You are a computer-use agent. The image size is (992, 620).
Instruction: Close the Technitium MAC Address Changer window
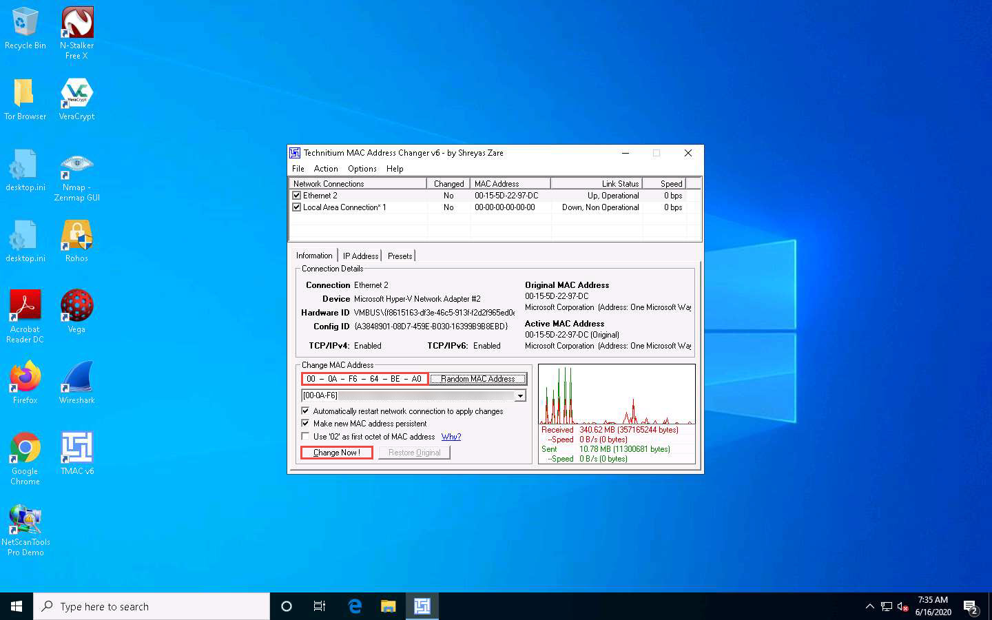coord(688,153)
